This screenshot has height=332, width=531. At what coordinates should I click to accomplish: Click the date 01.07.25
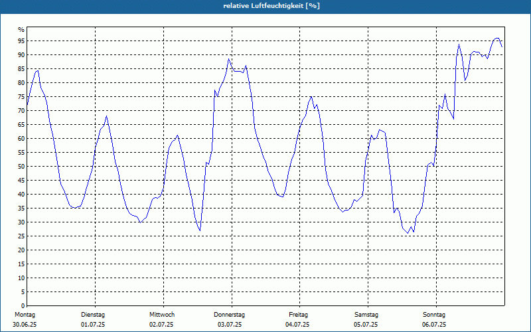click(93, 325)
